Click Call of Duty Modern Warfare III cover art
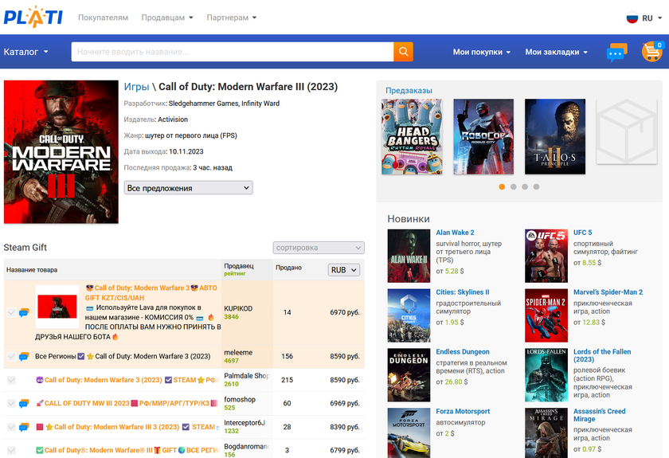669x458 pixels. click(x=61, y=152)
